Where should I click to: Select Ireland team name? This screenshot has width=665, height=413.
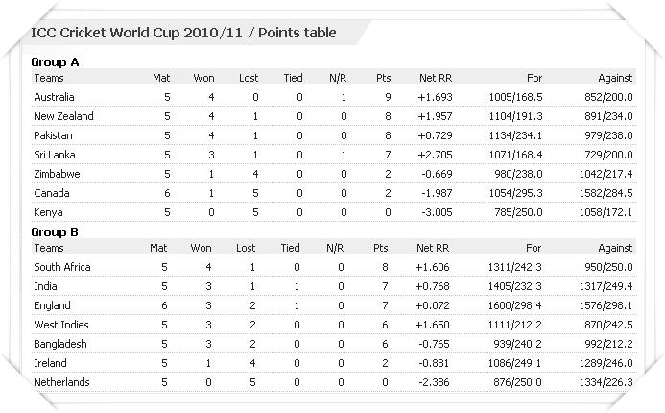50,363
